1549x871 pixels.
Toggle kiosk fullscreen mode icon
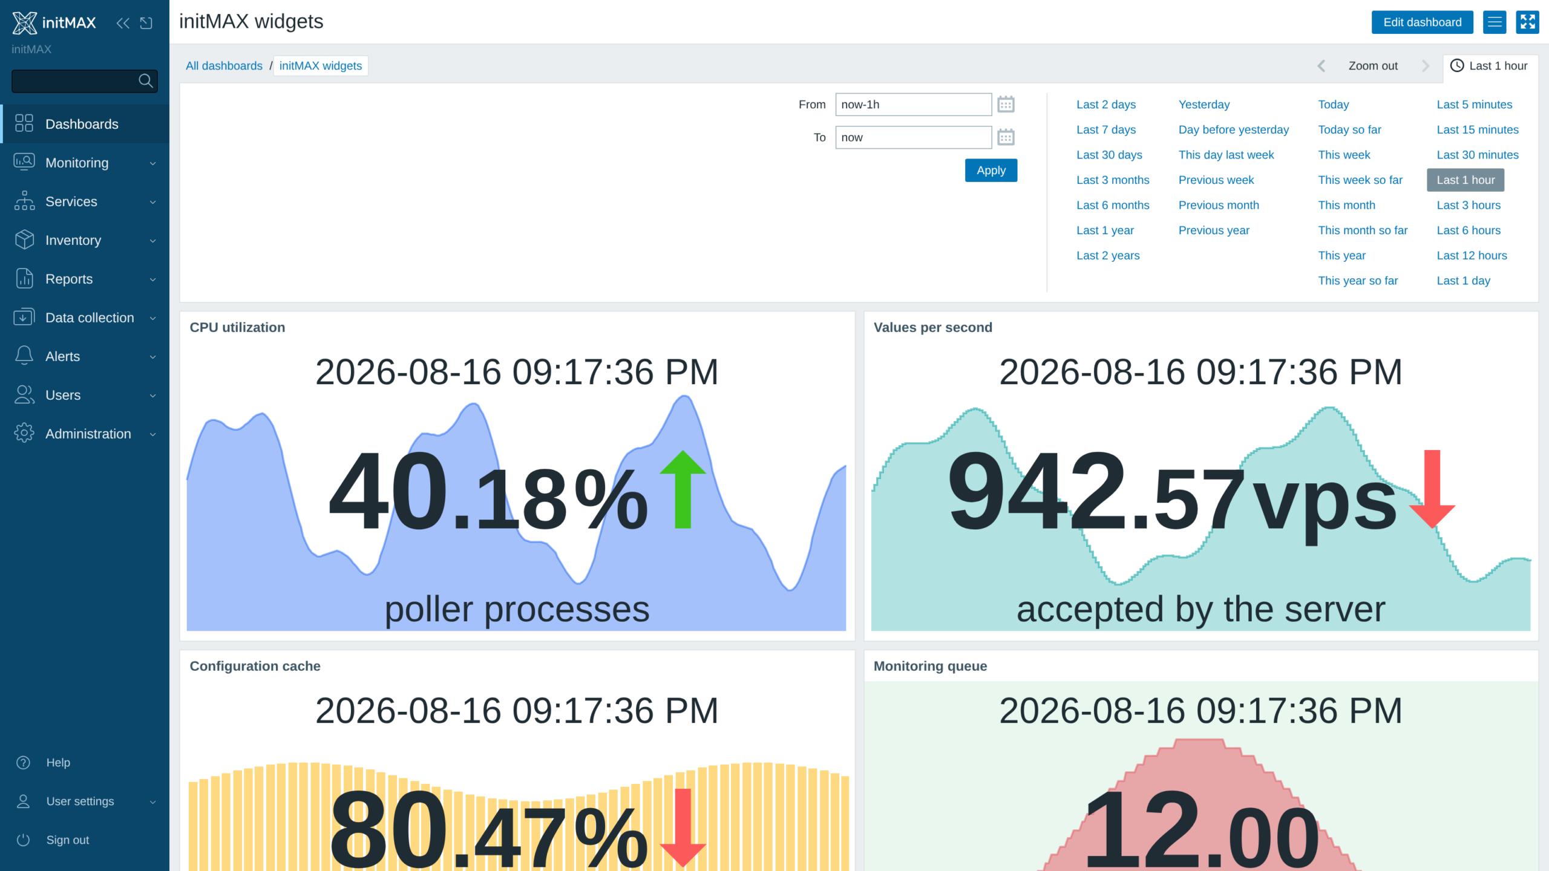pyautogui.click(x=1527, y=22)
